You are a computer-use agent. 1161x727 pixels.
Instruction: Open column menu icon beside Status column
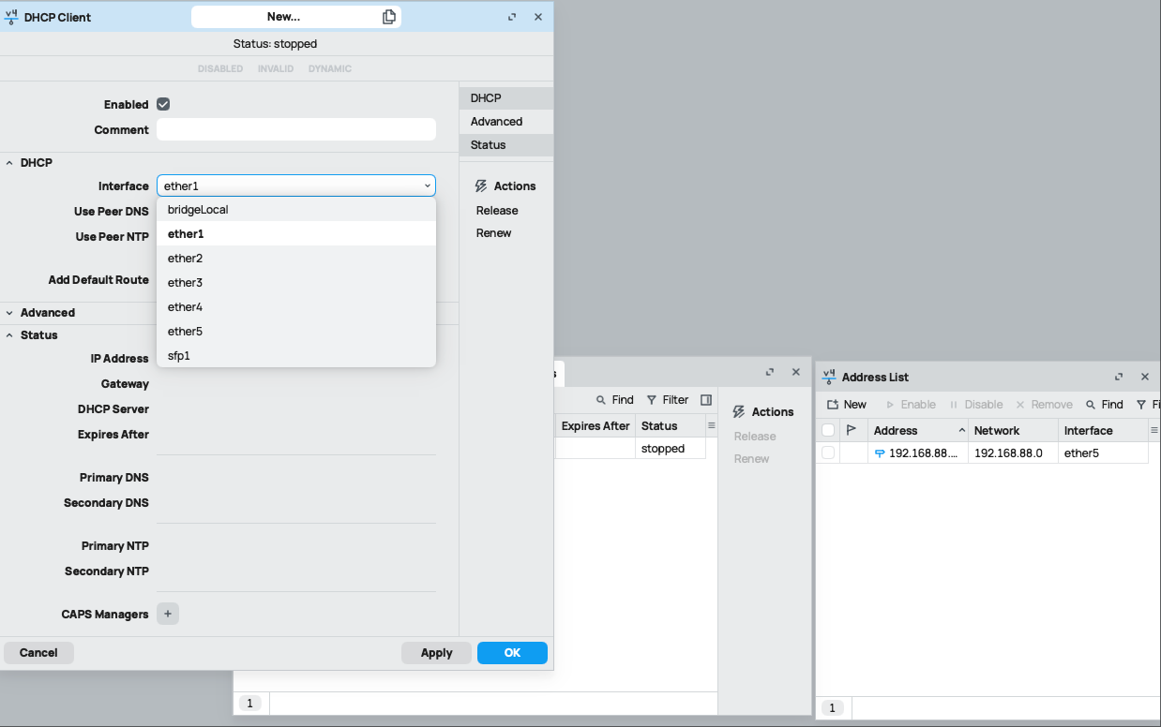click(x=711, y=425)
